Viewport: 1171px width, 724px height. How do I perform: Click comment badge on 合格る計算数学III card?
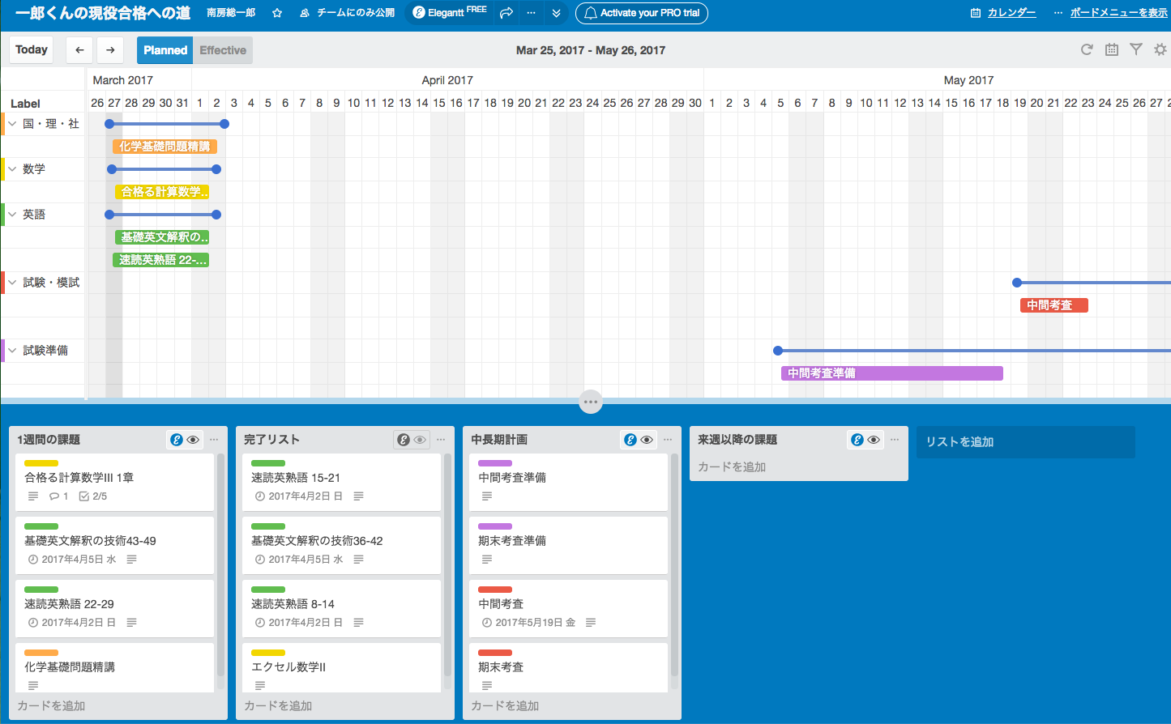click(x=58, y=496)
